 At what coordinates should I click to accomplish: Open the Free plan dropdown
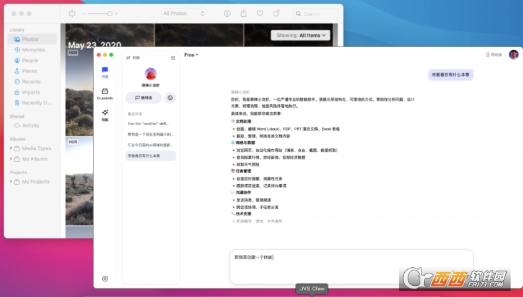pos(191,55)
